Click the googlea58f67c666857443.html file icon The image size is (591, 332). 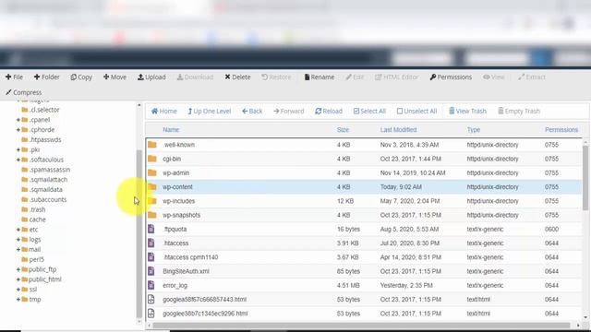(x=151, y=299)
